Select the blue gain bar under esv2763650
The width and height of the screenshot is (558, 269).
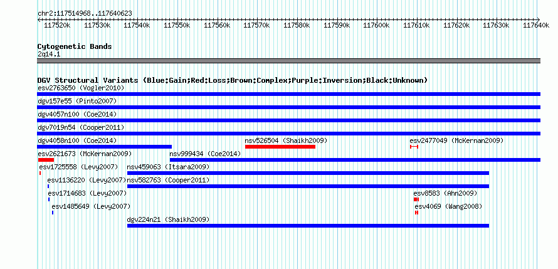click(288, 94)
